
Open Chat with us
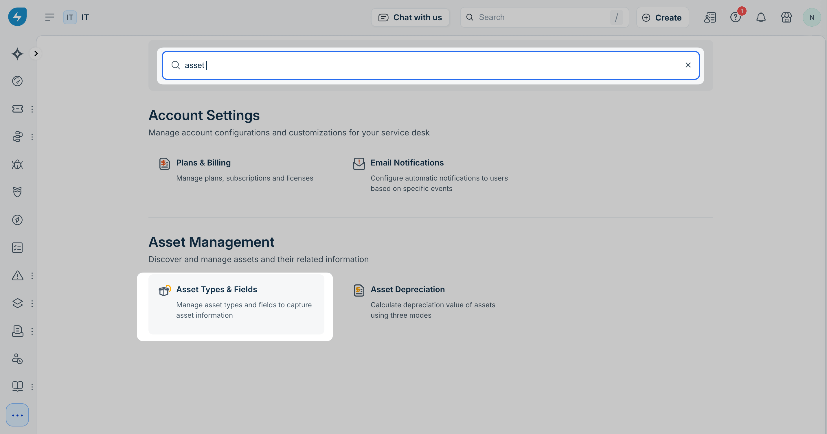point(410,17)
